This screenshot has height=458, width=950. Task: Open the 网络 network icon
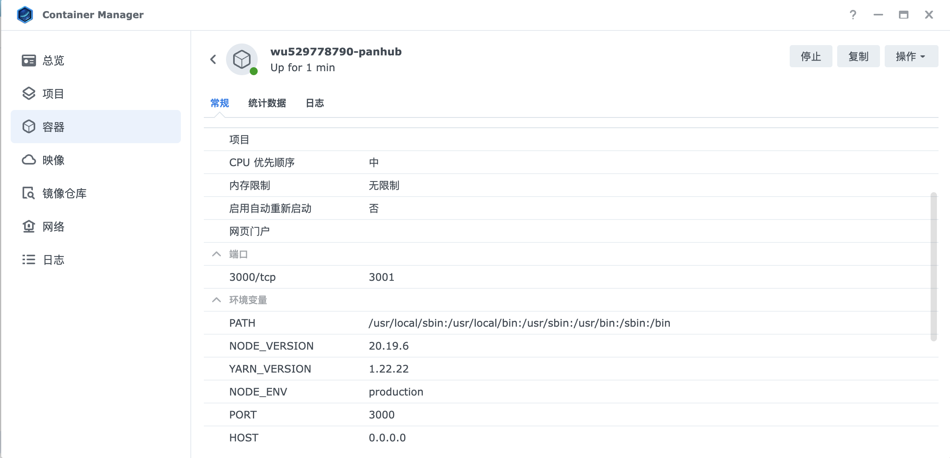28,227
